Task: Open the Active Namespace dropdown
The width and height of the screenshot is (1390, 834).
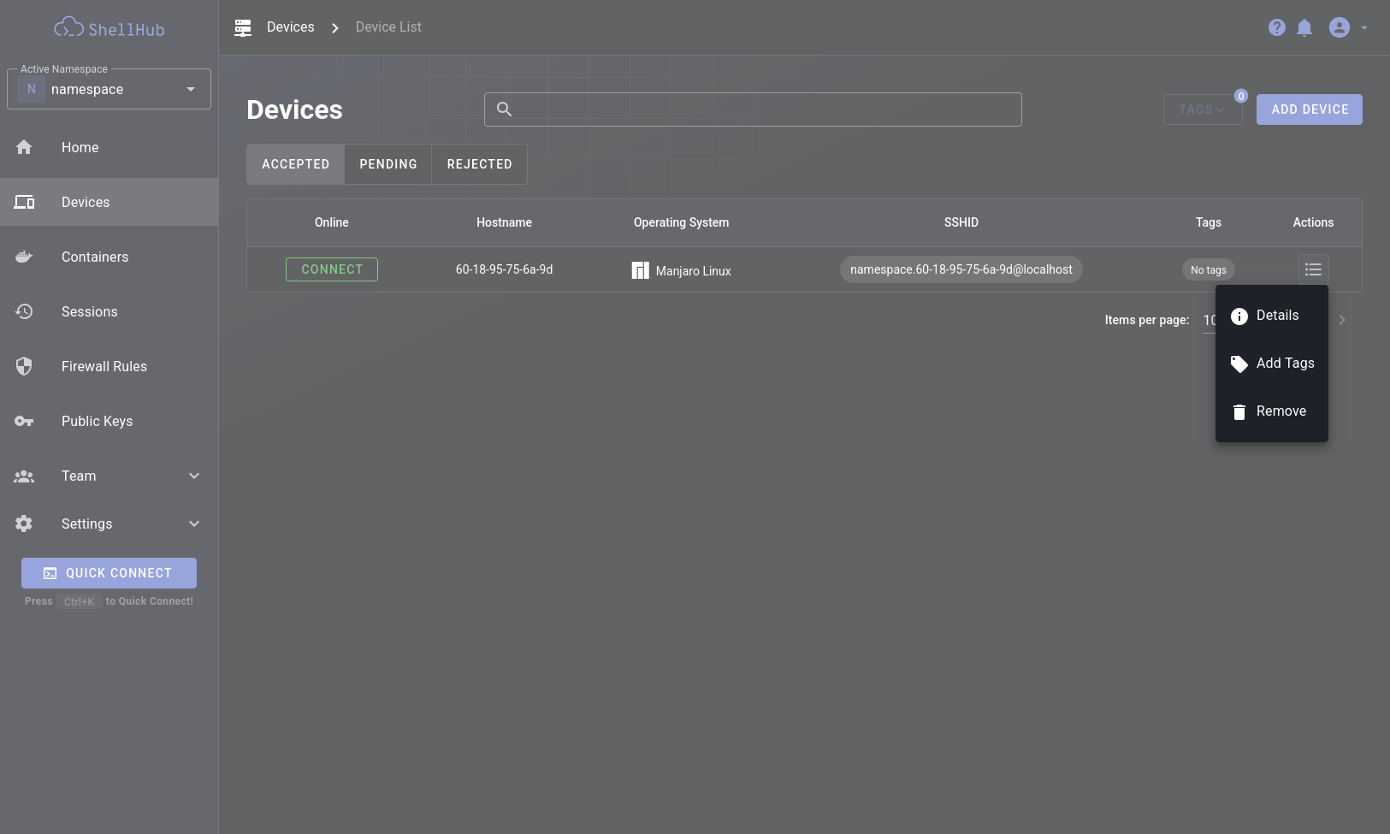Action: (109, 89)
